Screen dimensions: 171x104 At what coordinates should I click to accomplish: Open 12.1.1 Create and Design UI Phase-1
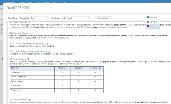pos(29,44)
